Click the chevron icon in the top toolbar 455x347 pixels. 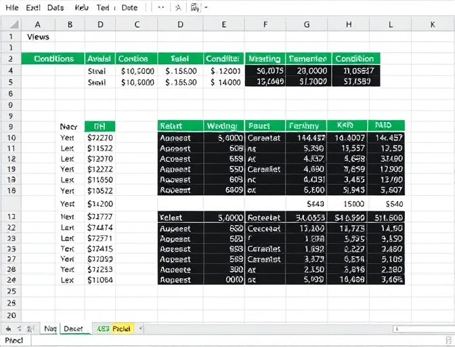pos(160,7)
